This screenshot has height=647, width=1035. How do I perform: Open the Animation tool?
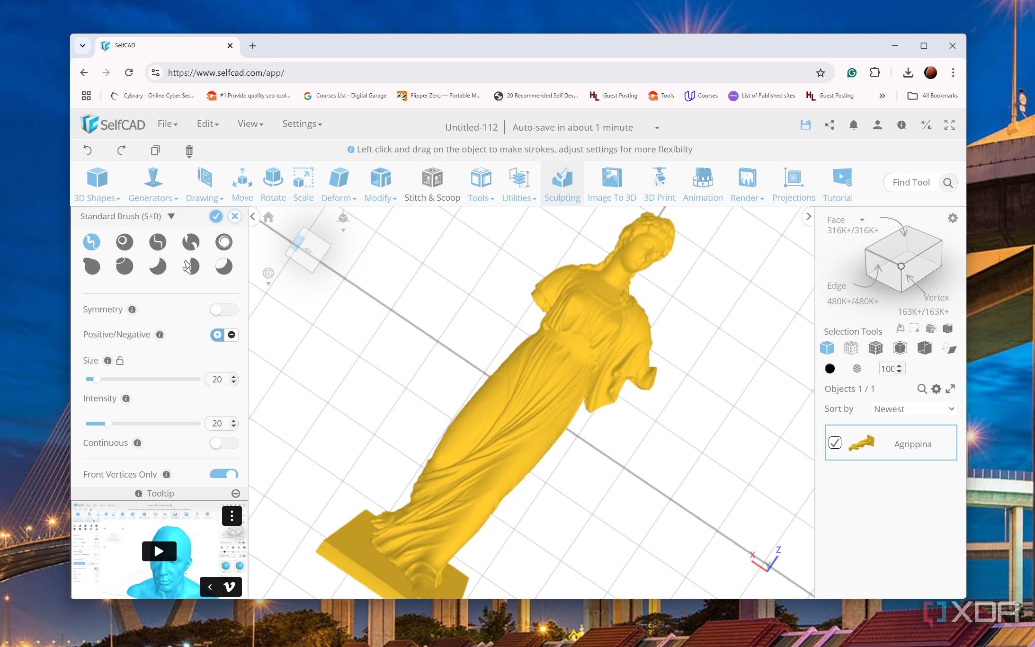[x=703, y=185]
